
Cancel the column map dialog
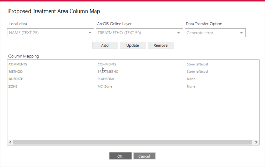point(144,156)
